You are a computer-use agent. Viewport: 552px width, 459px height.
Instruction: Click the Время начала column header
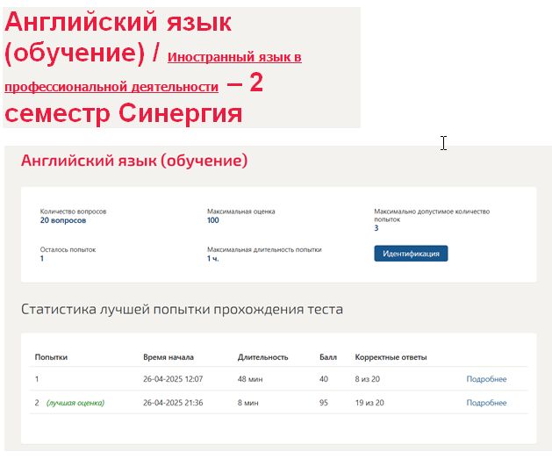pos(168,357)
